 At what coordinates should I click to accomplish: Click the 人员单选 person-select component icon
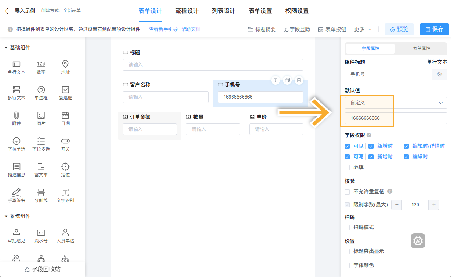click(x=65, y=236)
